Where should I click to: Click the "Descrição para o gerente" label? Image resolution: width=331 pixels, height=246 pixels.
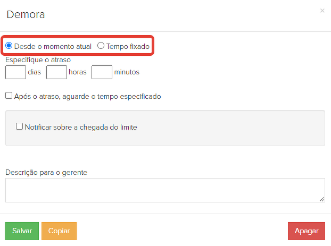(x=46, y=172)
